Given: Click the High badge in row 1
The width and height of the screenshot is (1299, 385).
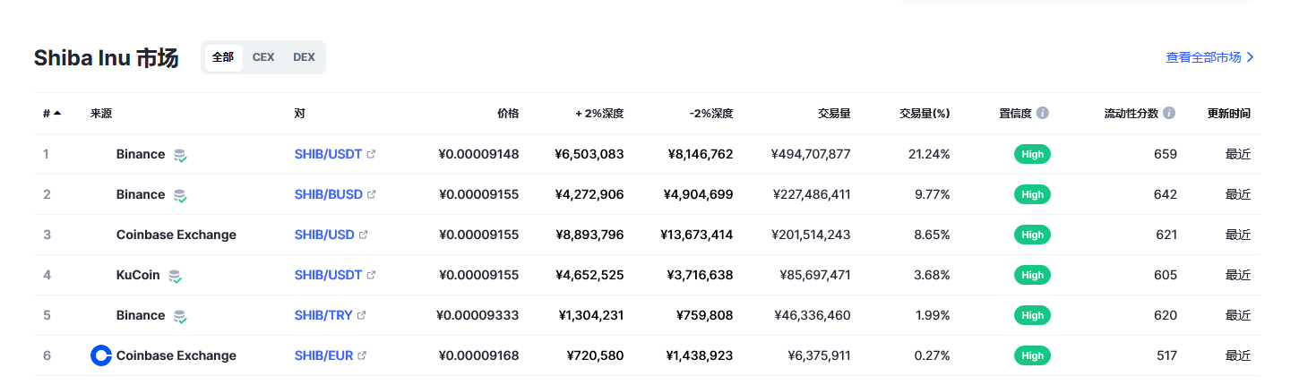Looking at the screenshot, I should (1032, 154).
